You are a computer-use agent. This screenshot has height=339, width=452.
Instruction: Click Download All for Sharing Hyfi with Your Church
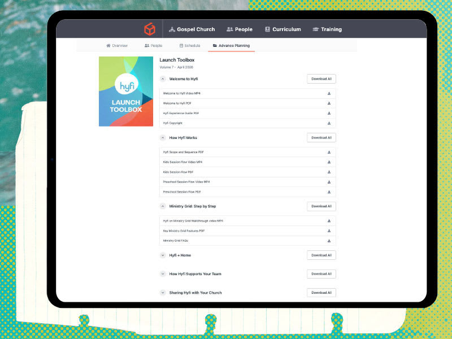(x=321, y=293)
